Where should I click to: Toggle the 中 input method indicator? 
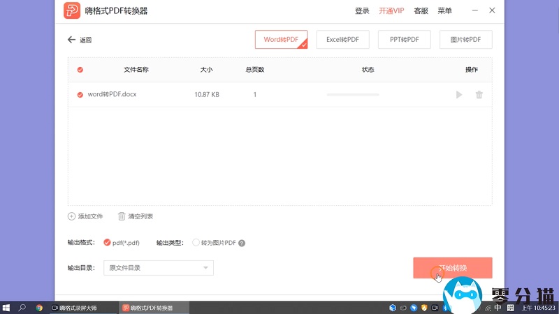[x=498, y=308]
